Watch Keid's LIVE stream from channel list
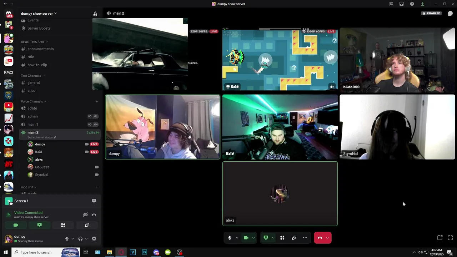 [x=94, y=152]
